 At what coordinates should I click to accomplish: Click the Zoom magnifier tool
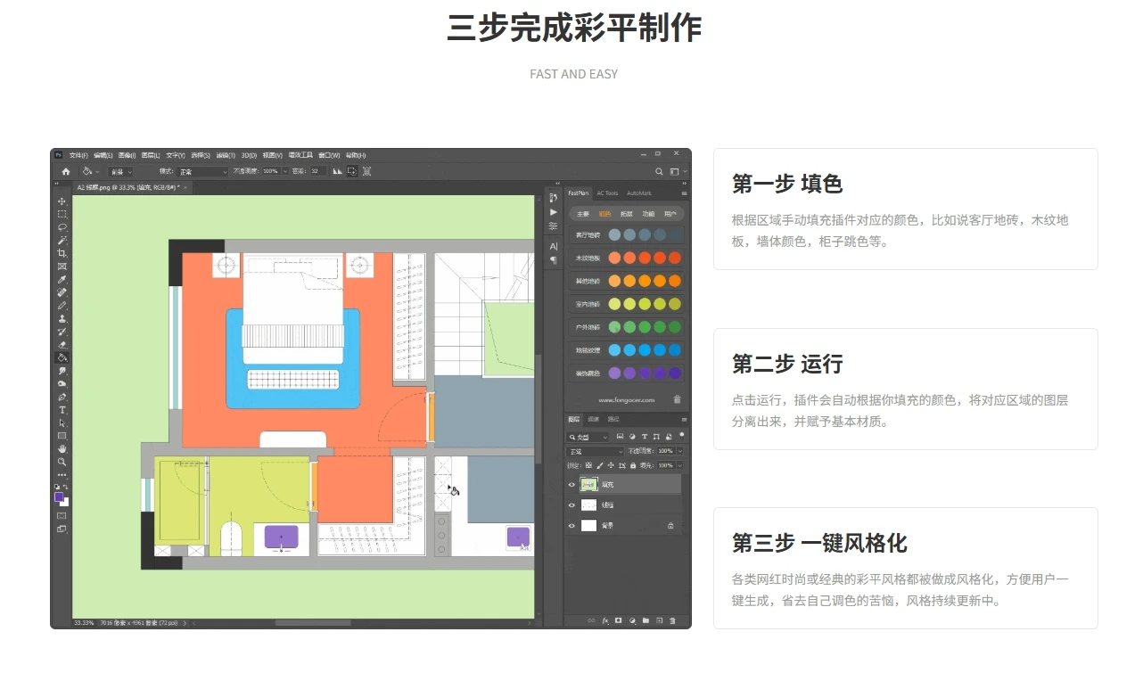[x=62, y=462]
